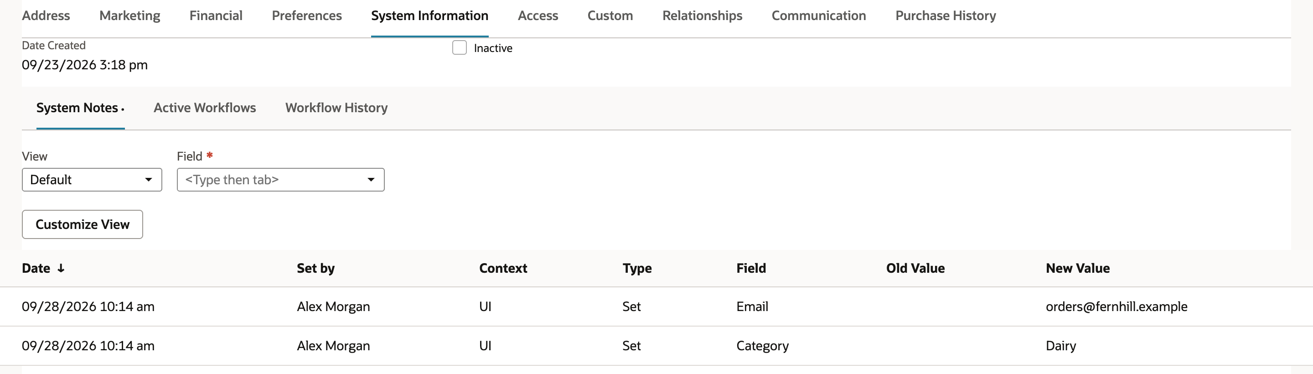Sort by the Date column header

point(36,268)
